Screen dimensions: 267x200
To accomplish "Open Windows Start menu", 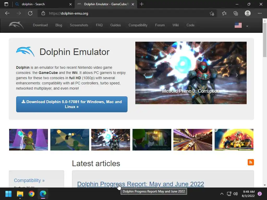I will pos(8,194).
